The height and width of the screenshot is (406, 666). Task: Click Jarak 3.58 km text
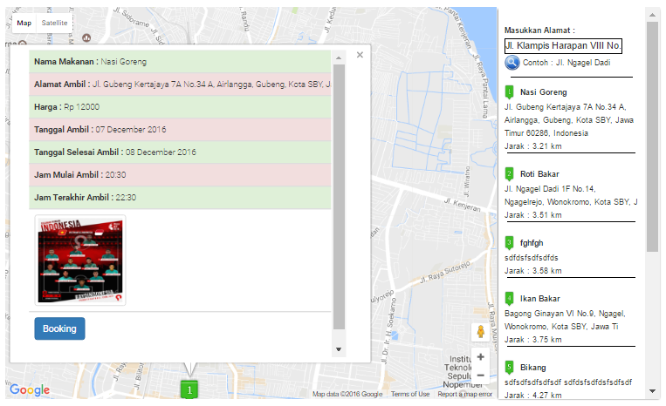pyautogui.click(x=533, y=270)
